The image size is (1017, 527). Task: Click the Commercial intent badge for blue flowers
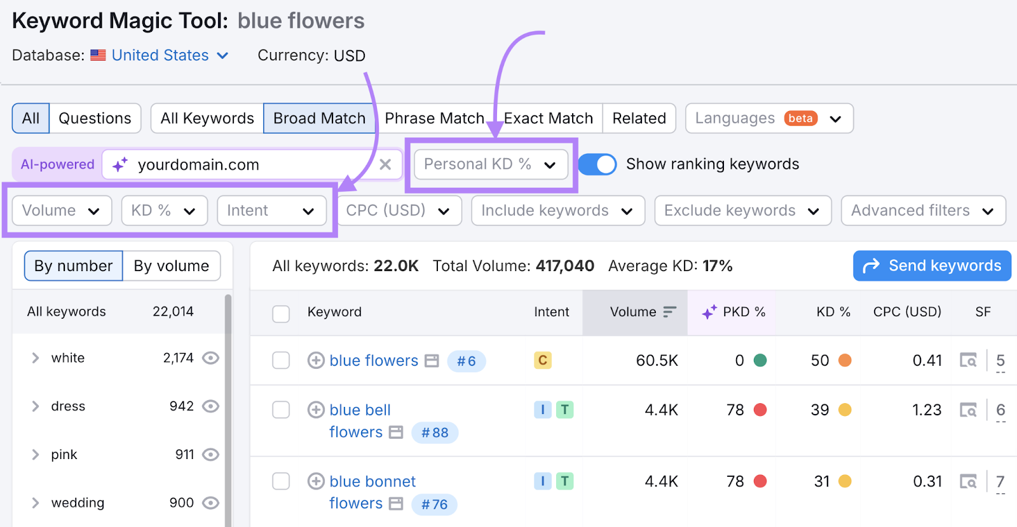point(542,360)
